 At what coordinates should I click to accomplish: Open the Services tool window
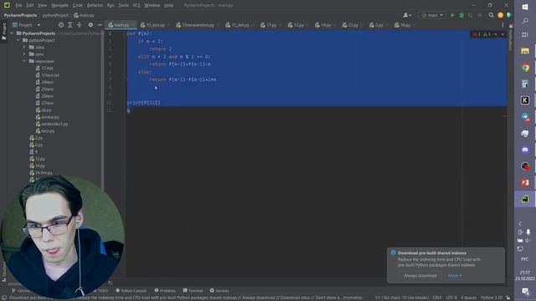click(x=219, y=291)
